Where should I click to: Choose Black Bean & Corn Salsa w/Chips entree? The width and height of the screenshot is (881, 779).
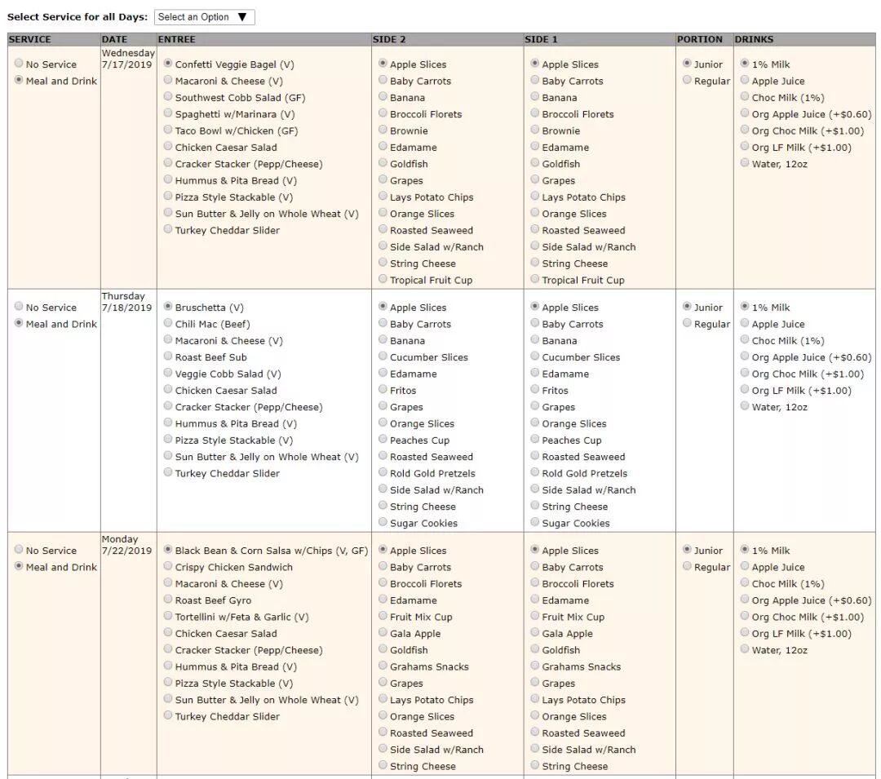click(x=168, y=549)
